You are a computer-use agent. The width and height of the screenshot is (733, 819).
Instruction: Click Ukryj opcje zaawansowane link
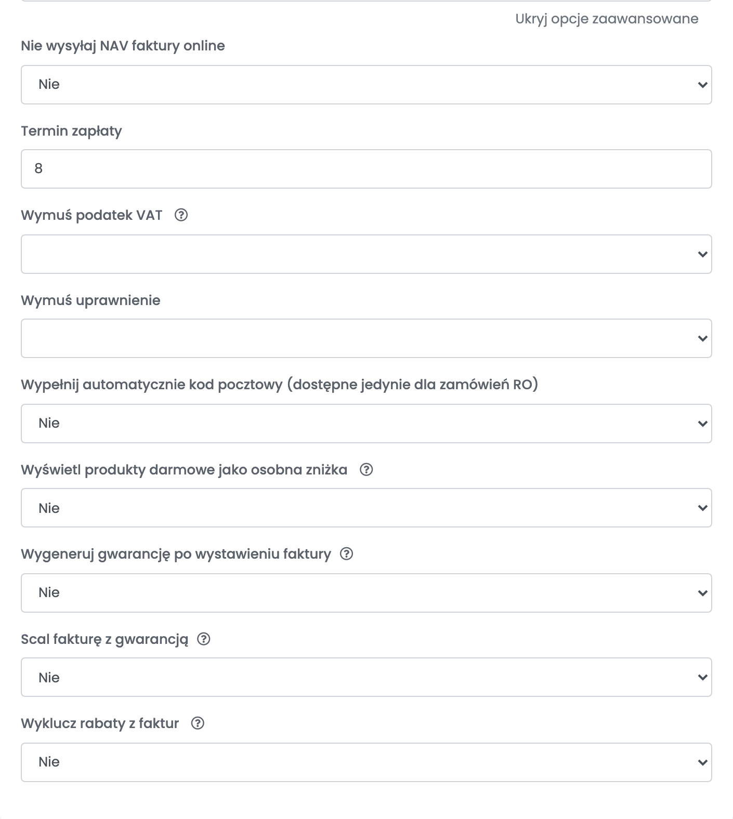point(607,19)
